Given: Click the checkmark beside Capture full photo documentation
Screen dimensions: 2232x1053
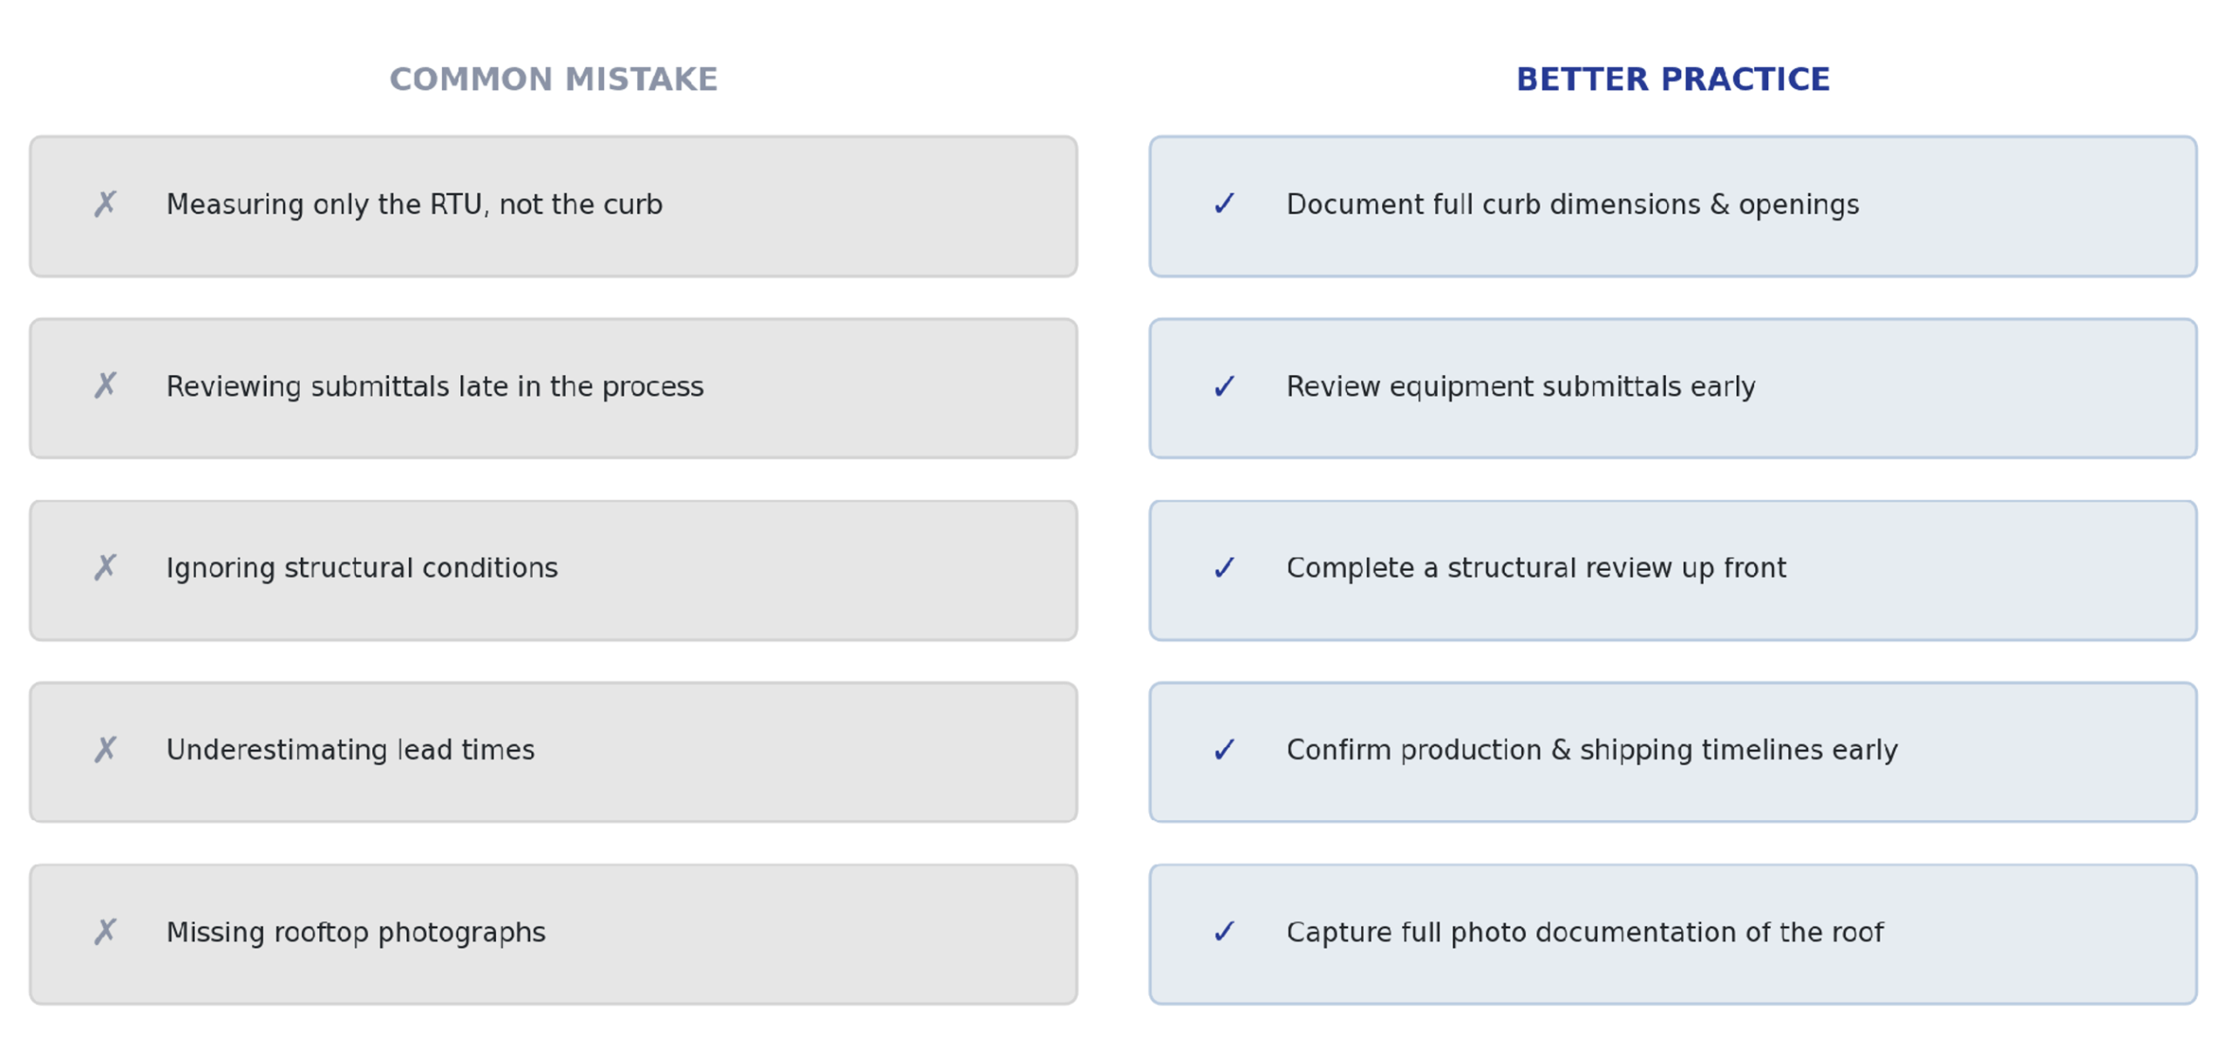Looking at the screenshot, I should pyautogui.click(x=1223, y=931).
